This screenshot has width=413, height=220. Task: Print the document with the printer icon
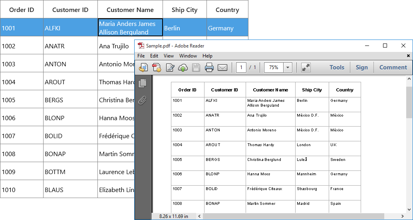tap(209, 67)
